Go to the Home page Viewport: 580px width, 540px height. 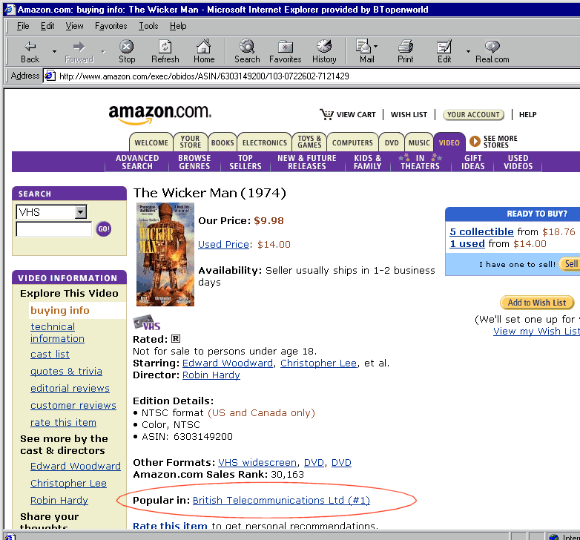coord(204,51)
